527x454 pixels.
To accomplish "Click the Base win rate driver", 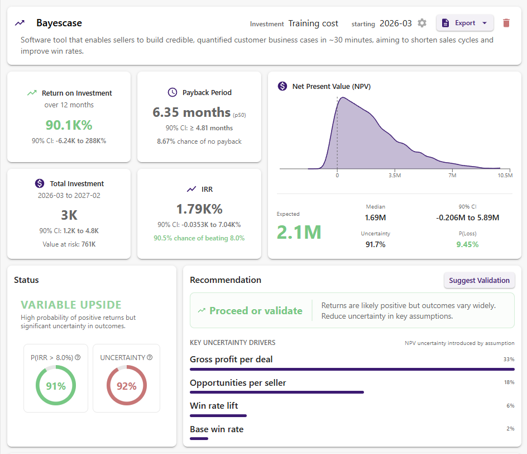I will tap(217, 429).
